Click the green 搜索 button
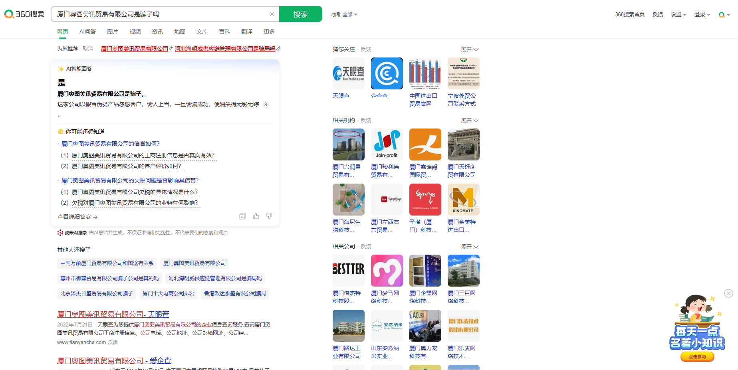The image size is (738, 370). pyautogui.click(x=301, y=14)
